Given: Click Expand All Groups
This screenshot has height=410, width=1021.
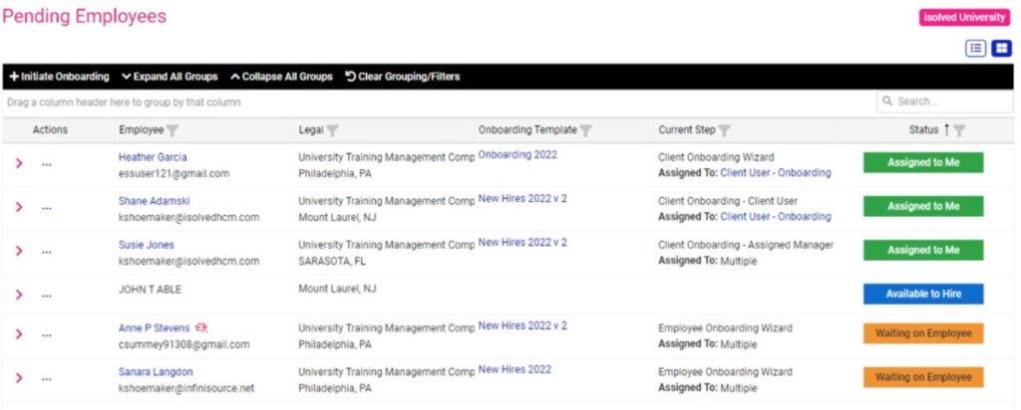Looking at the screenshot, I should click(170, 77).
